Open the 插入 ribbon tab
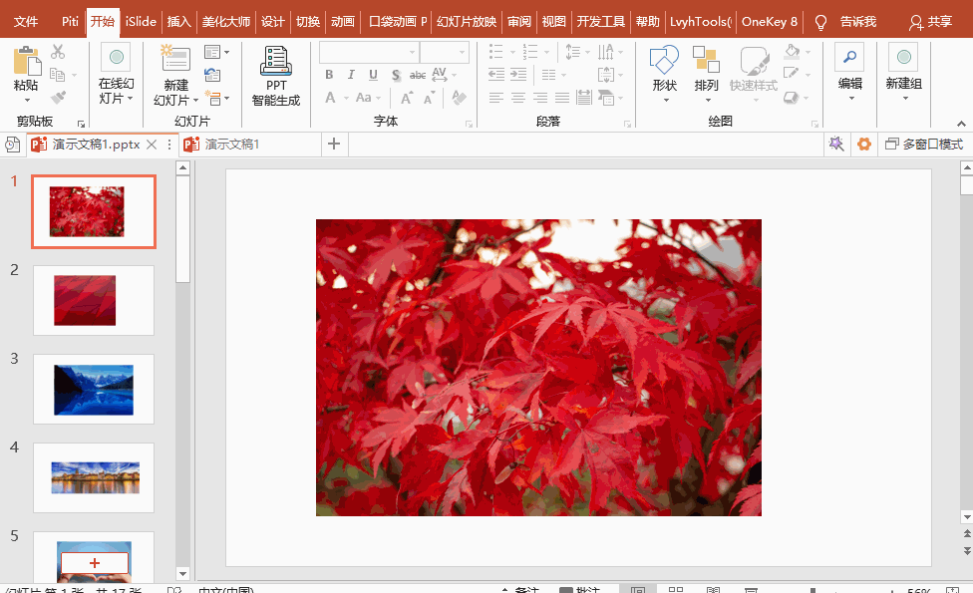 point(178,21)
